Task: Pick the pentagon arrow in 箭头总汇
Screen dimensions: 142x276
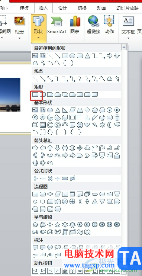Action: coord(80,155)
